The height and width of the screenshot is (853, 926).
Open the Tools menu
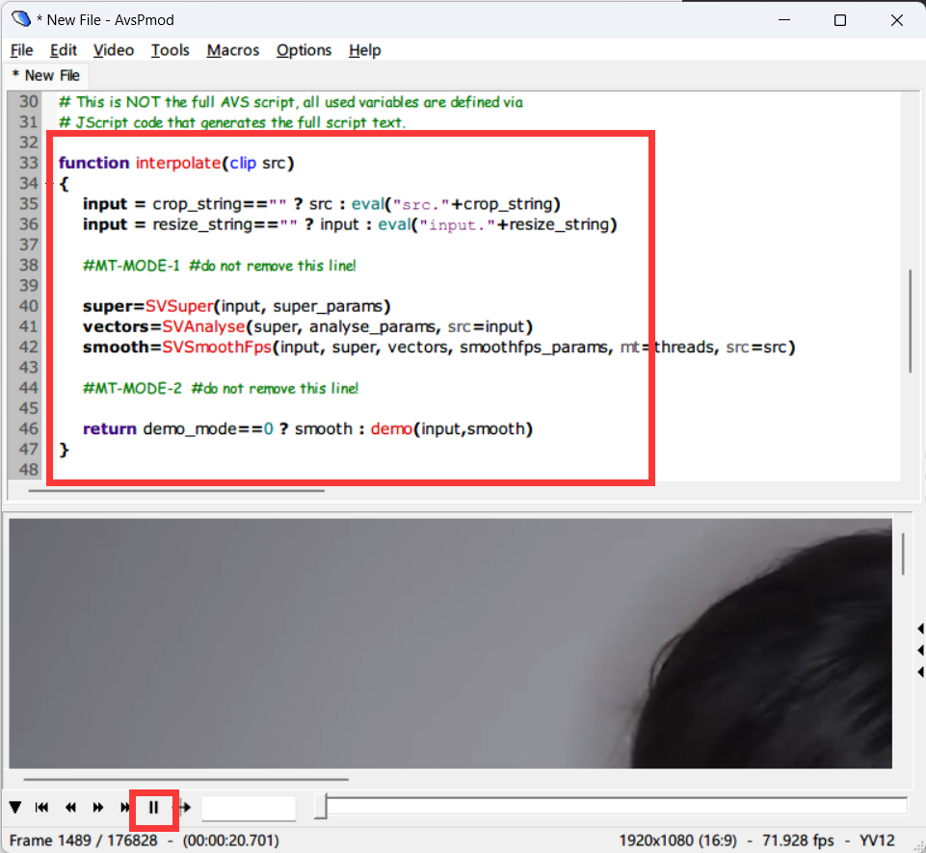point(171,50)
